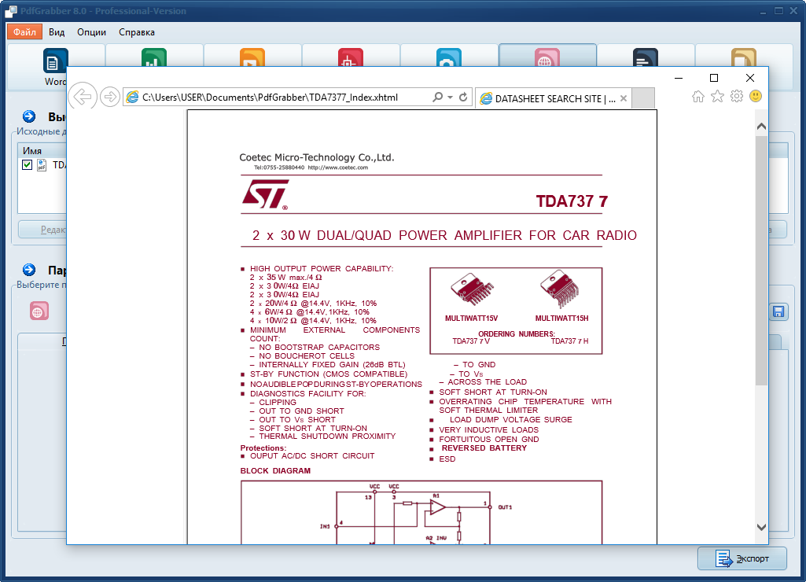
Task: Click the scroll down arrow in browser
Action: click(762, 527)
